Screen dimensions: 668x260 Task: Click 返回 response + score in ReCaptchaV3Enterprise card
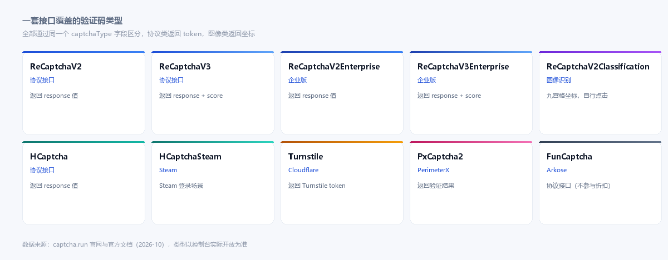coord(449,96)
